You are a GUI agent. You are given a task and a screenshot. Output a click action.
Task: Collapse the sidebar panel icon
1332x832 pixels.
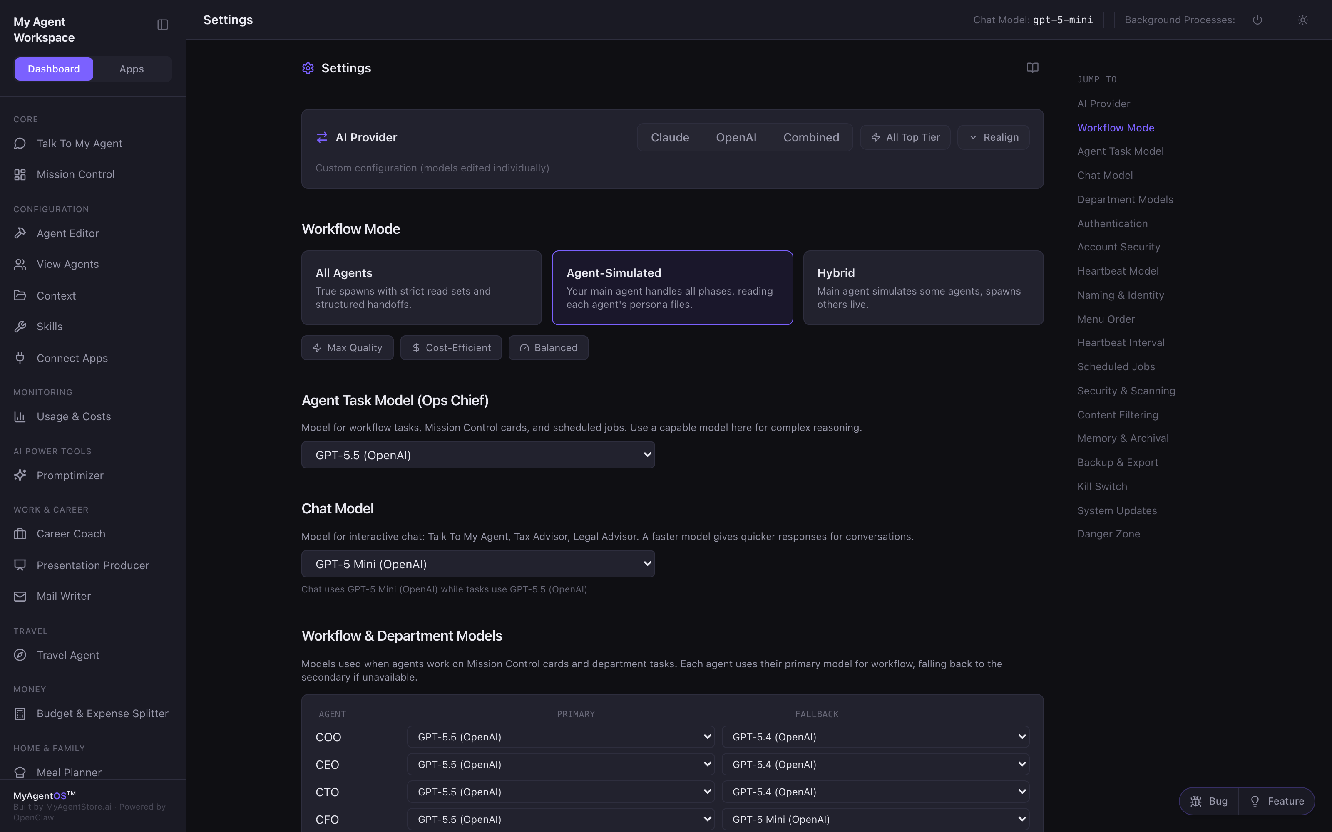point(162,25)
